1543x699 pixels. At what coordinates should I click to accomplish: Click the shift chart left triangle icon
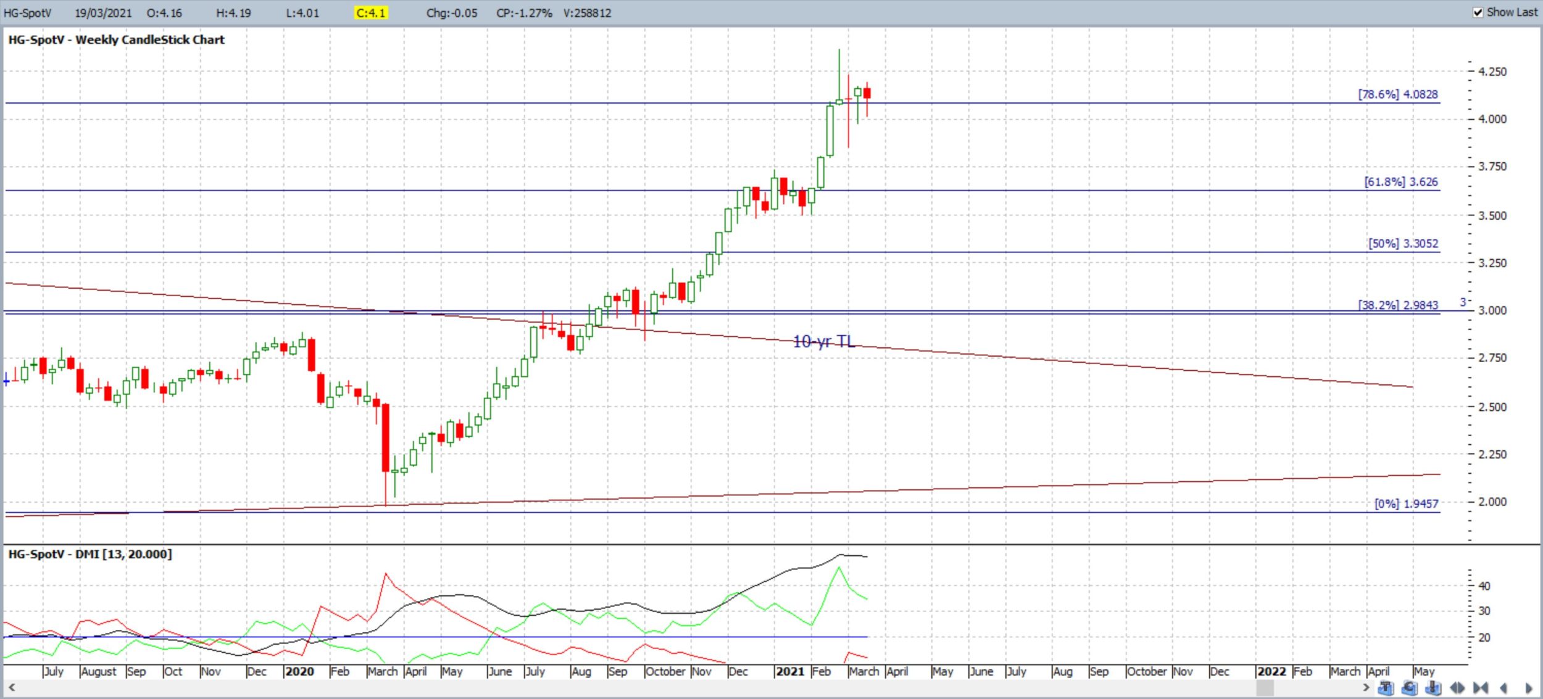[1503, 687]
